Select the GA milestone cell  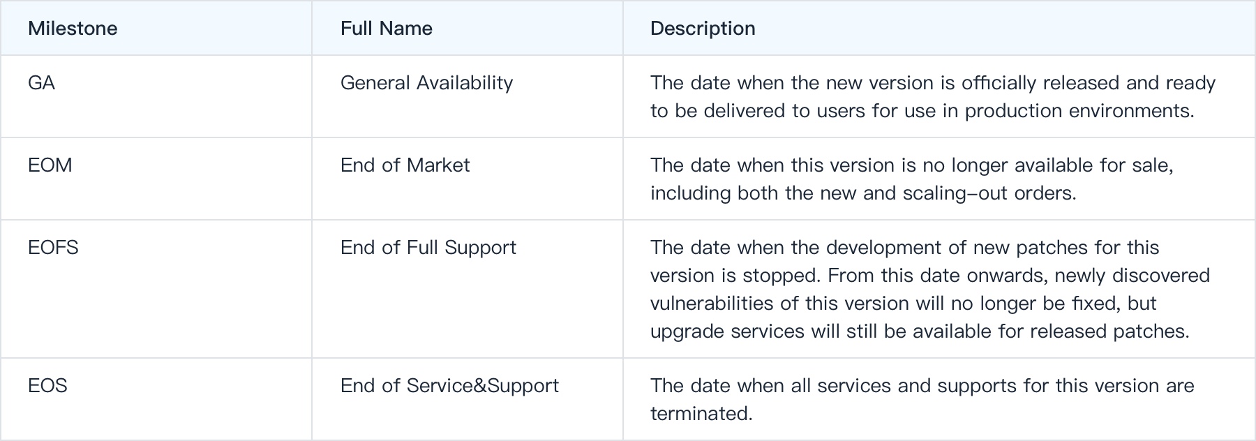coord(156,96)
